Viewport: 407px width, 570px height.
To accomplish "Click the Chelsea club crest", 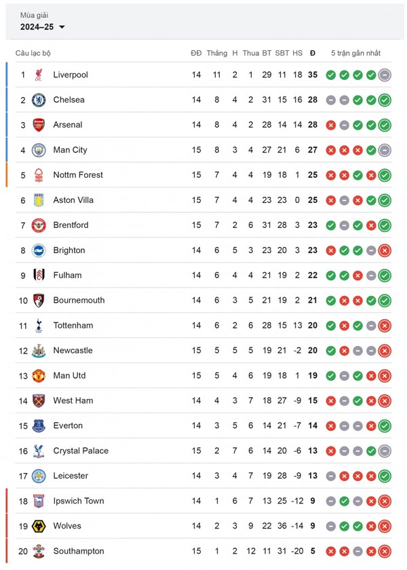I will [x=39, y=100].
